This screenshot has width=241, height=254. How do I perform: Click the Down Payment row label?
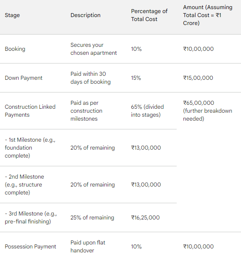(x=23, y=78)
